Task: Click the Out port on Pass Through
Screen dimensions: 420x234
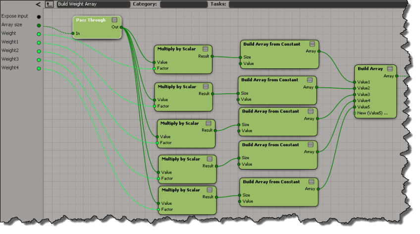Action: [121, 27]
